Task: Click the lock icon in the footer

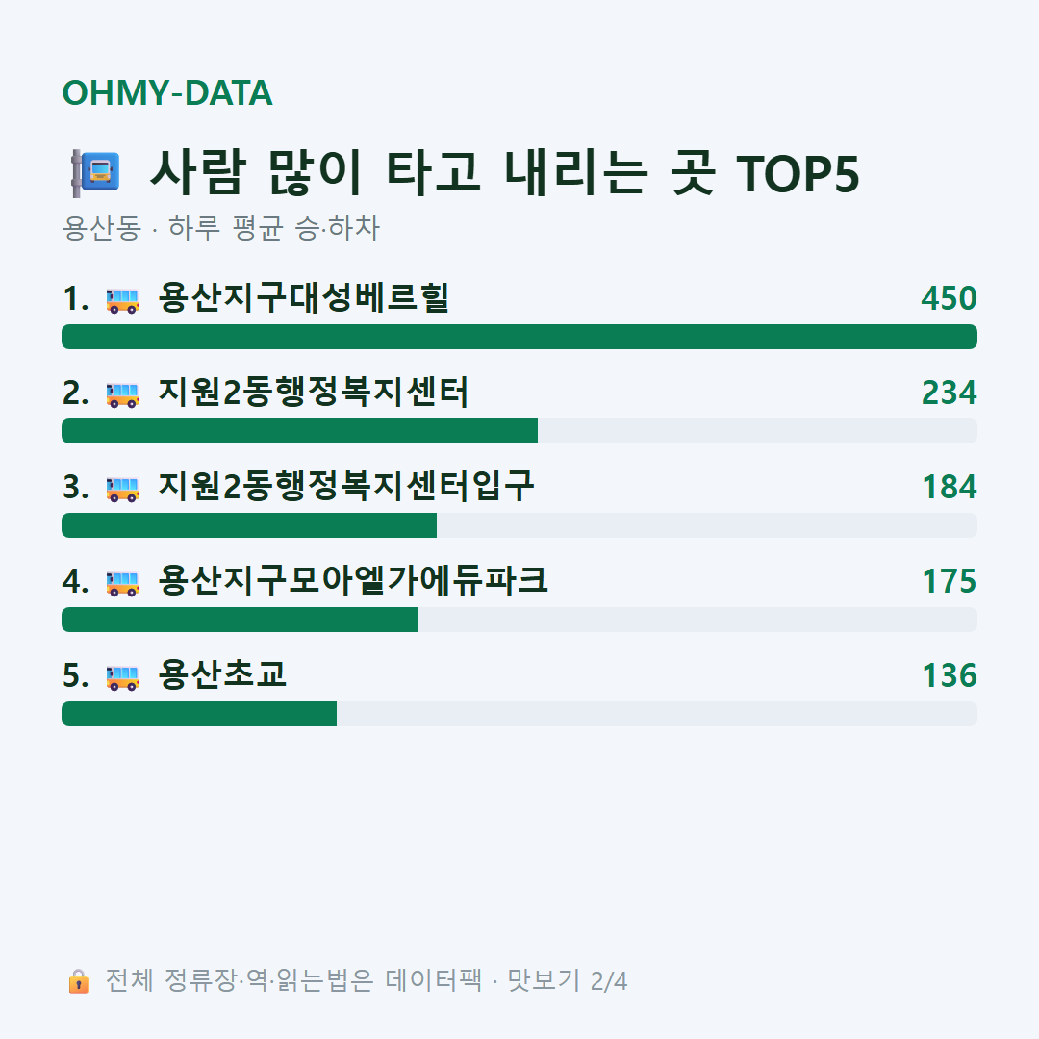Action: (78, 981)
